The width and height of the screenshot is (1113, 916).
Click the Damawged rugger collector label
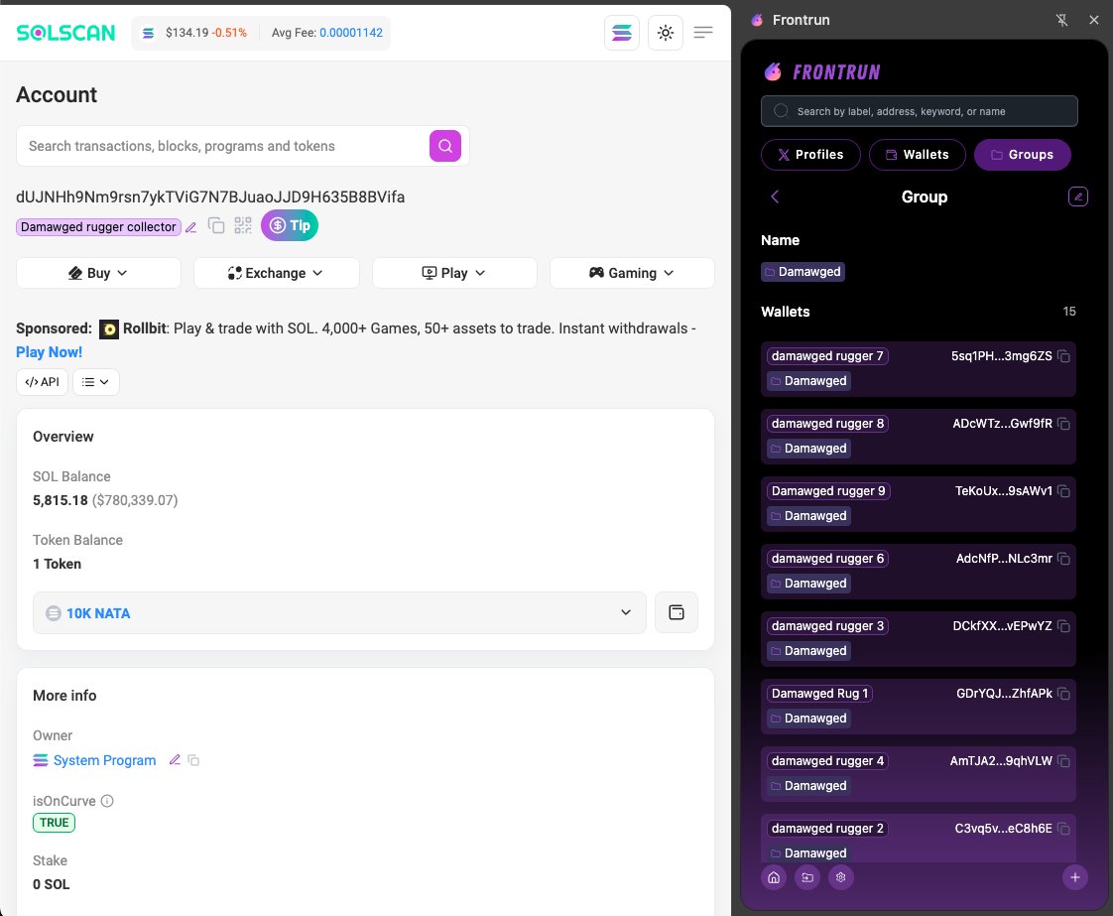98,227
